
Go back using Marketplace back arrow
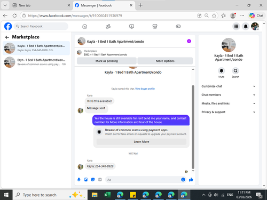click(7, 37)
